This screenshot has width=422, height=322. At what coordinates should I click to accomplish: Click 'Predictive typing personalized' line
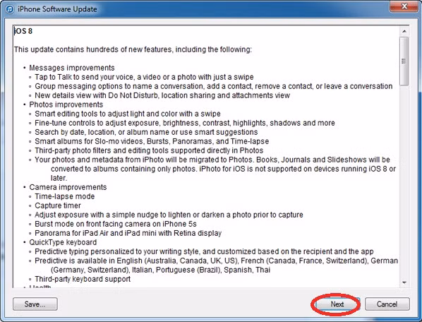pos(204,251)
